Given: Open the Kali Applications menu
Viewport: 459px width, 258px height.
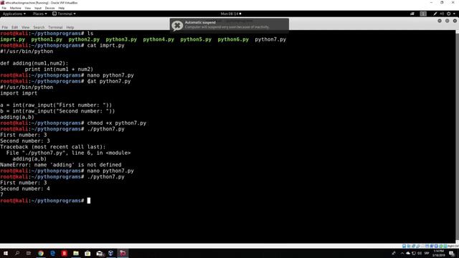Looking at the screenshot, I should coord(14,14).
